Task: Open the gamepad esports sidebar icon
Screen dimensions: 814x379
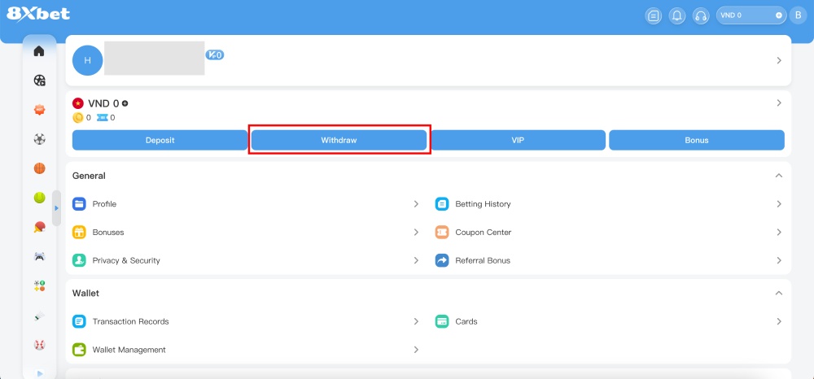Action: tap(39, 256)
